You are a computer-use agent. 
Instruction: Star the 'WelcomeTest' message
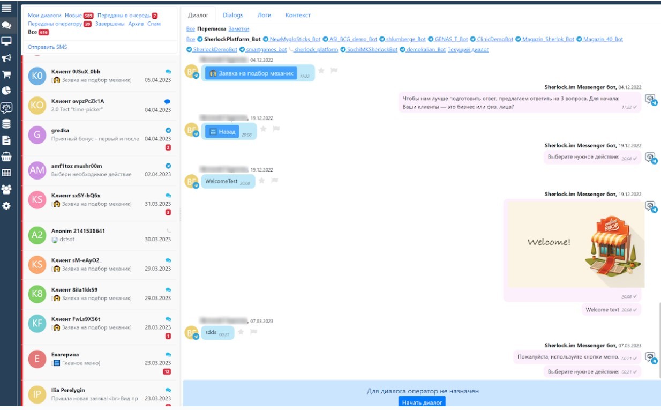pyautogui.click(x=262, y=181)
